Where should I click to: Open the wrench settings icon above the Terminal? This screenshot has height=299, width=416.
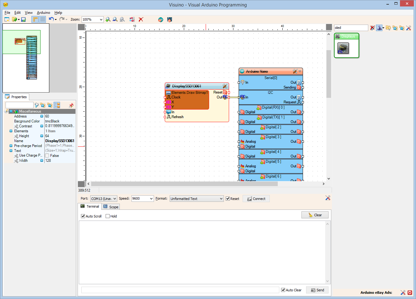[328, 198]
